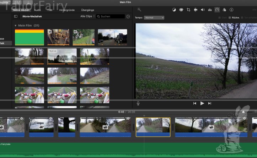Open the clip filter and audio effects icon
The width and height of the screenshot is (257, 158).
pos(224,10)
